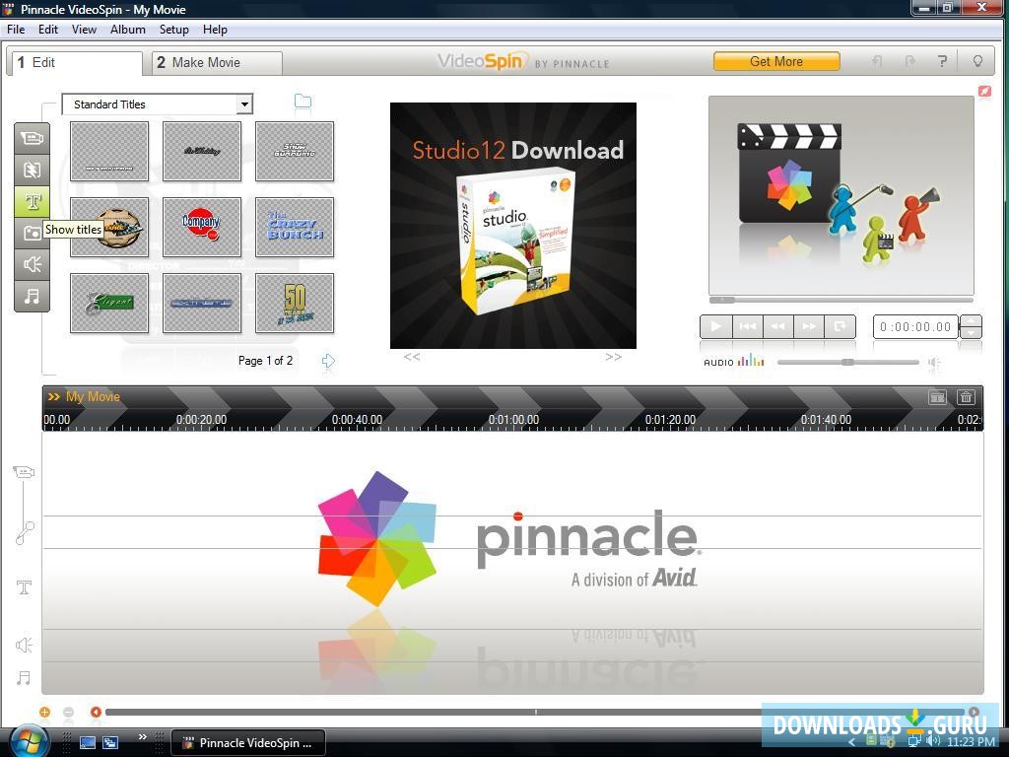Viewport: 1009px width, 757px height.
Task: Rewind the preview
Action: [x=778, y=326]
